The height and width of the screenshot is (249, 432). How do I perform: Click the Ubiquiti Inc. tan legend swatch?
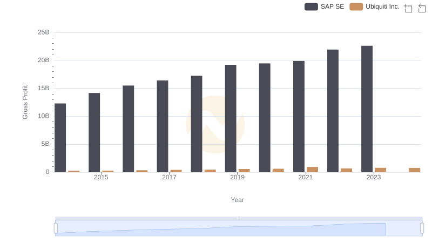tap(356, 6)
